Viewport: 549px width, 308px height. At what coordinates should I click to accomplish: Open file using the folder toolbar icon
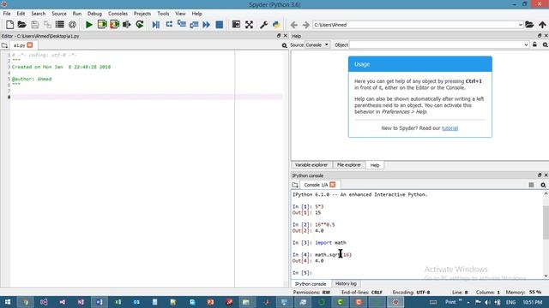pyautogui.click(x=21, y=25)
